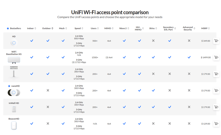The height and width of the screenshot is (135, 221).
Task: Sort by Advanced Security column
Action: pos(189,28)
